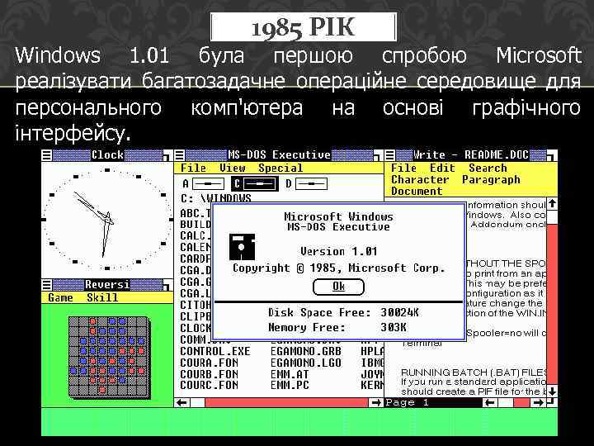Click the MS-DOS Executive title bar

pos(279,155)
